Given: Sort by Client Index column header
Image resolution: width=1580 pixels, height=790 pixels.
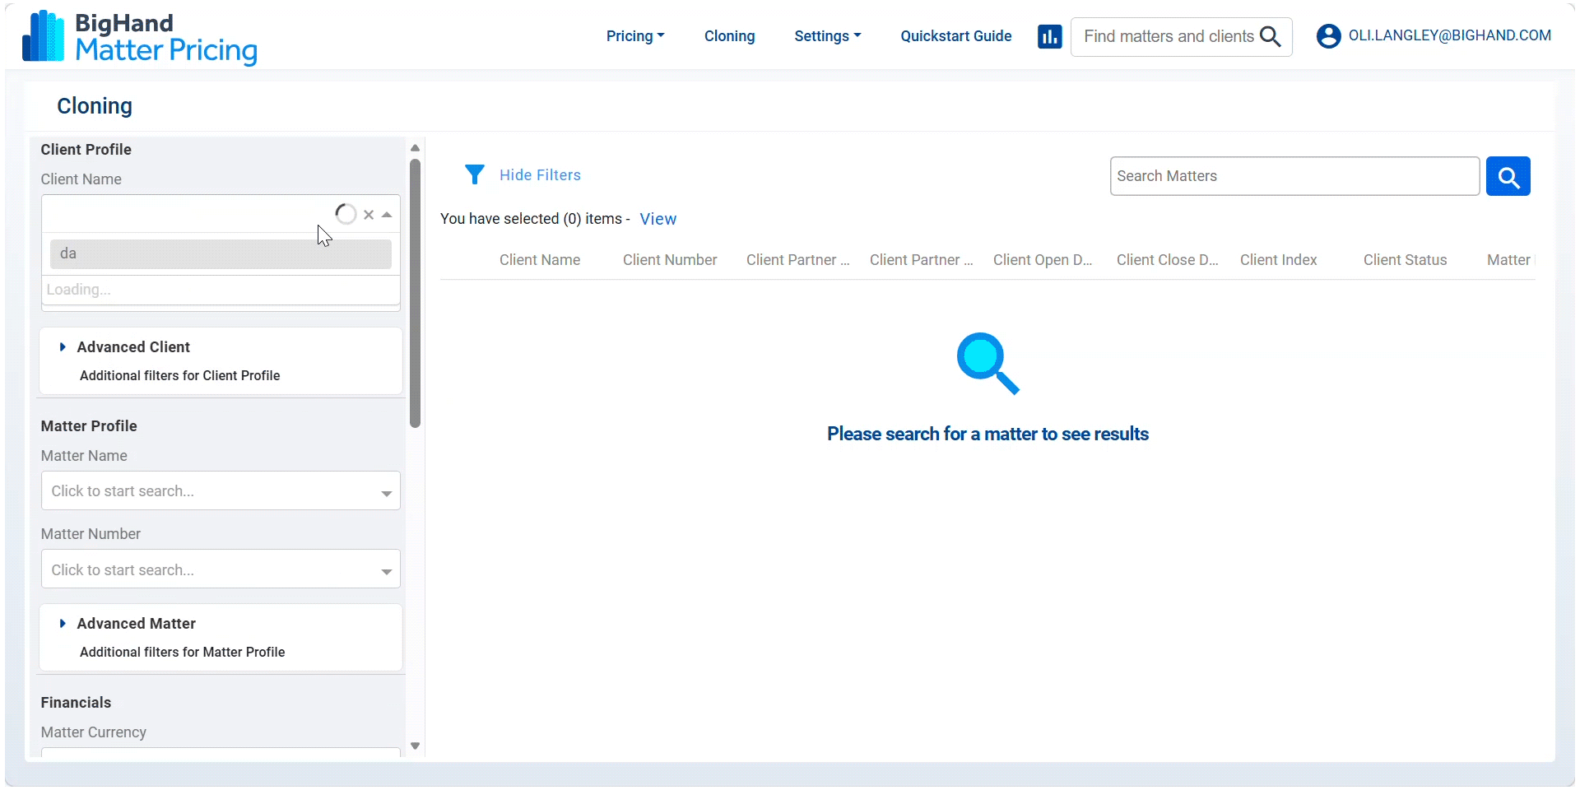Looking at the screenshot, I should (1278, 260).
